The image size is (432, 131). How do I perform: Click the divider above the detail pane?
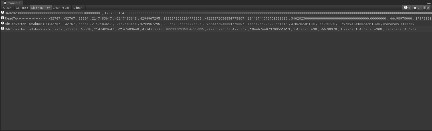pyautogui.click(x=216, y=95)
